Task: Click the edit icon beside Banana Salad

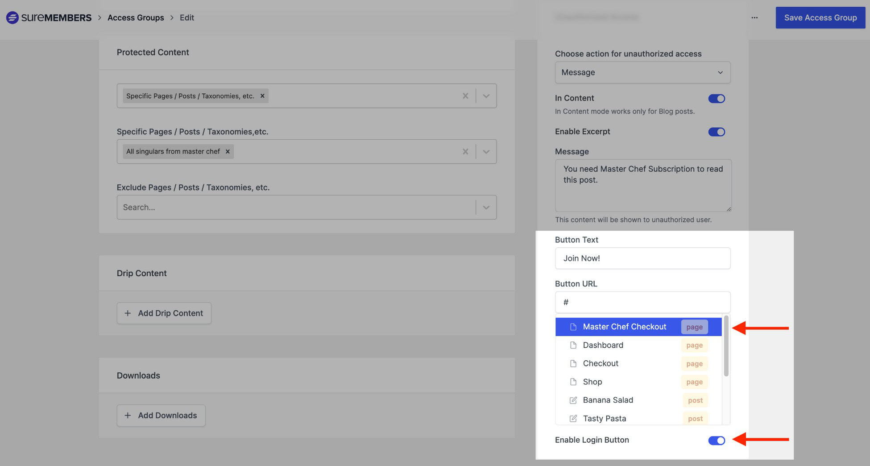Action: [x=573, y=400]
